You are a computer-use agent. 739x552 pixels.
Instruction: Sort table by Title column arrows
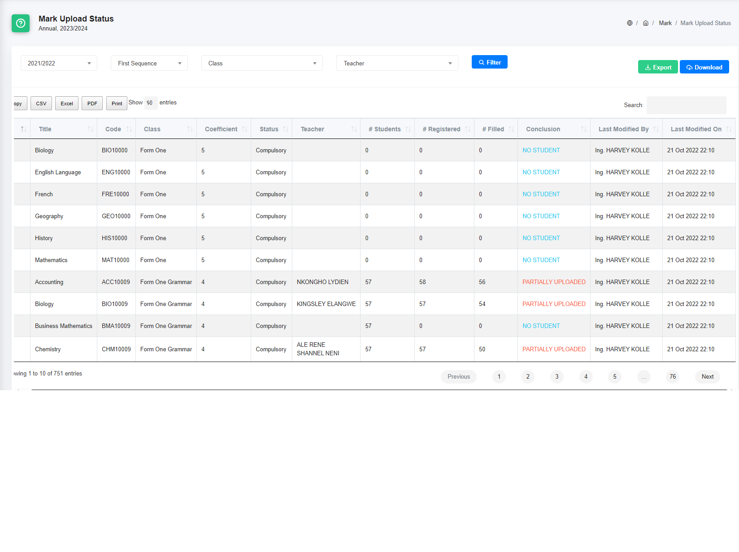point(91,129)
